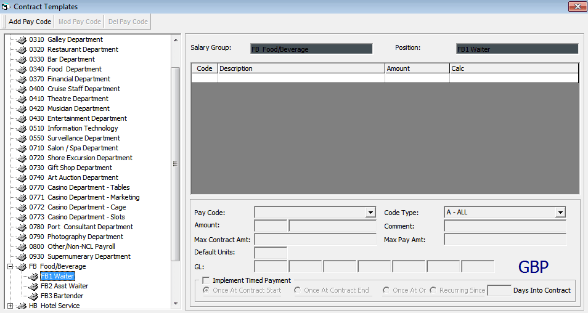Expand the HB Hotel Service tree node
The height and width of the screenshot is (313, 588).
[x=10, y=306]
